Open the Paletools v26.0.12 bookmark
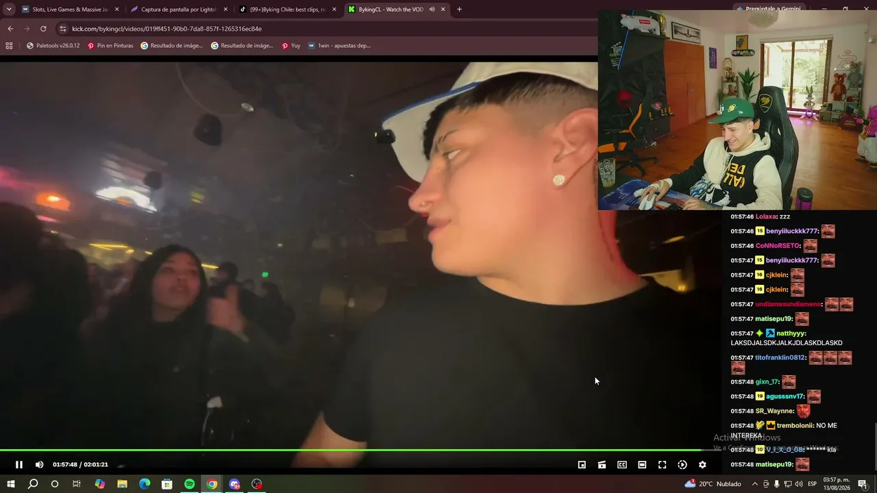Viewport: 877px width, 493px height. coord(53,46)
